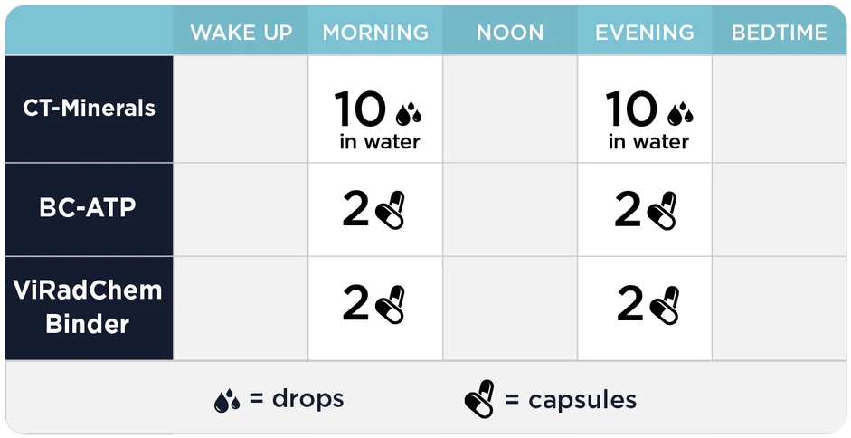
Task: Click capsule icon in ViRadChem Binder morning cell
Action: [x=390, y=304]
